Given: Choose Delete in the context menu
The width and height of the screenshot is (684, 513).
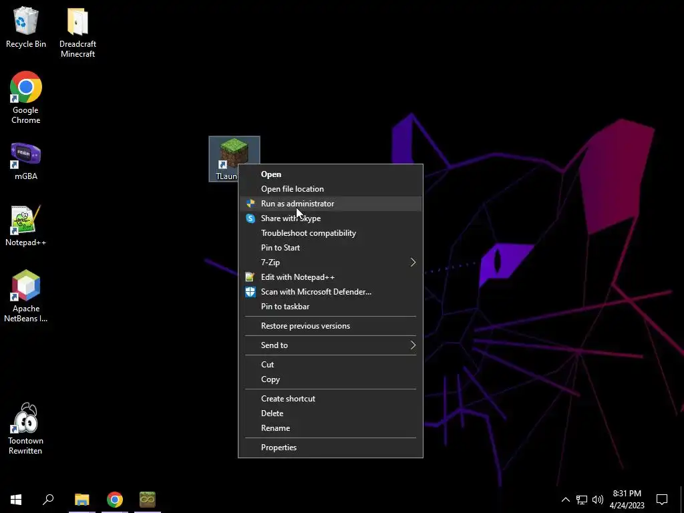Looking at the screenshot, I should tap(330, 413).
